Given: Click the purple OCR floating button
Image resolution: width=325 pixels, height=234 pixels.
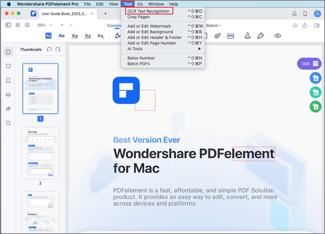Looking at the screenshot, I should 309,64.
